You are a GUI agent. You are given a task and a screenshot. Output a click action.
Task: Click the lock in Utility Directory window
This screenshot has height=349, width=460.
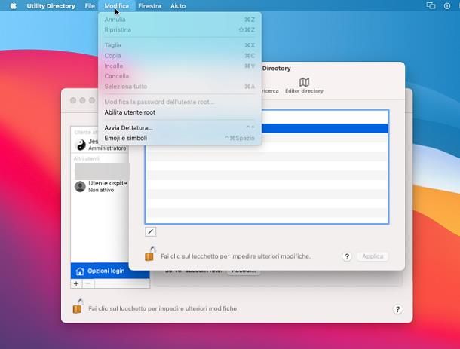click(150, 254)
